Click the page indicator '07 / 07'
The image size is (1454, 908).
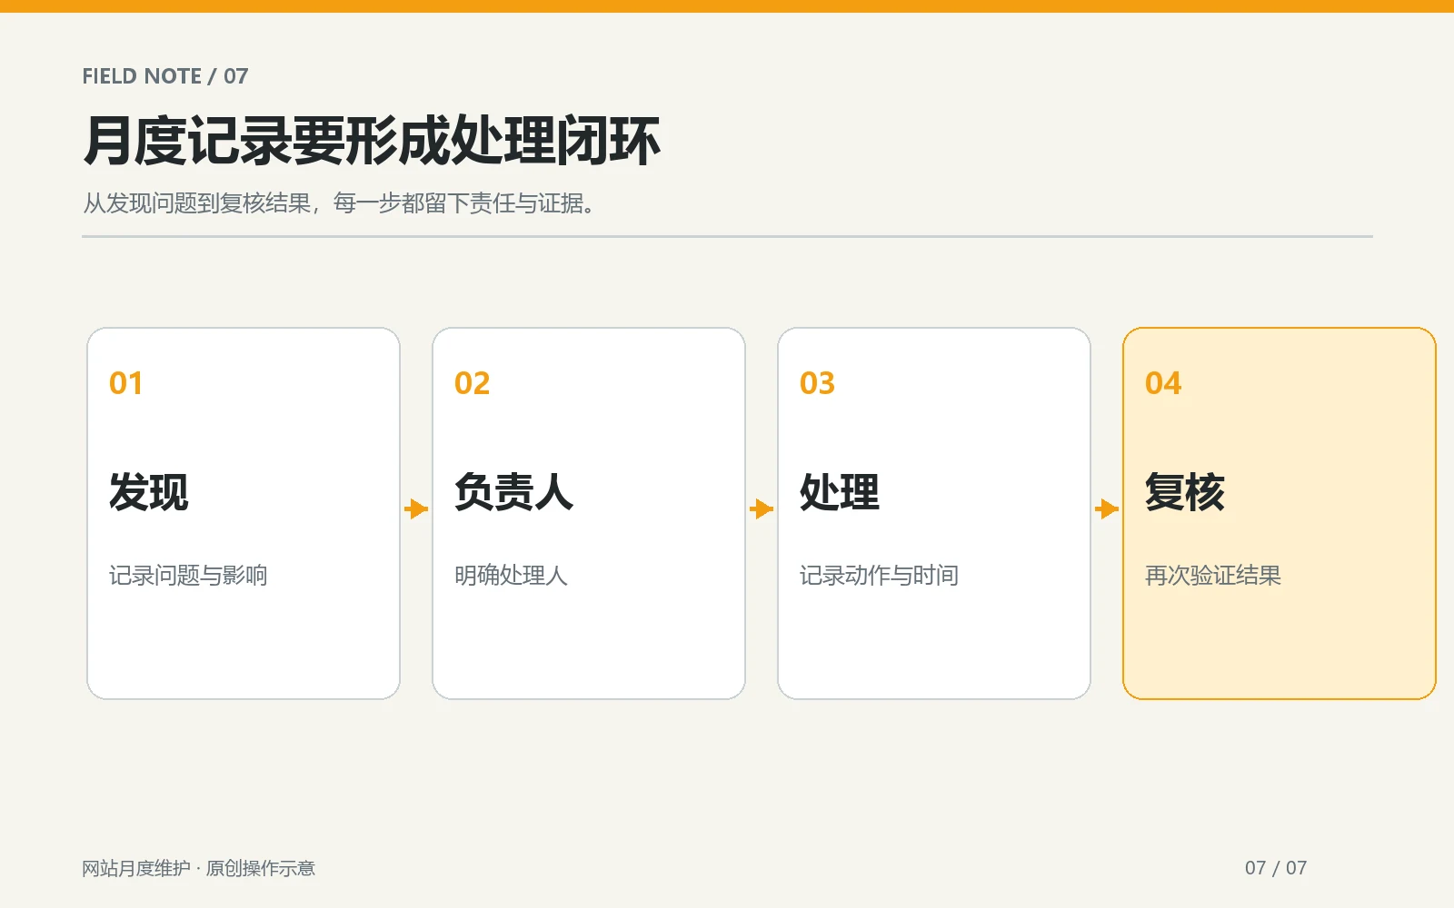click(x=1276, y=868)
